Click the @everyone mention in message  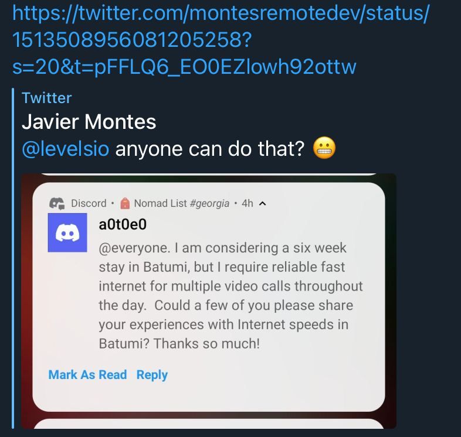[x=127, y=248]
